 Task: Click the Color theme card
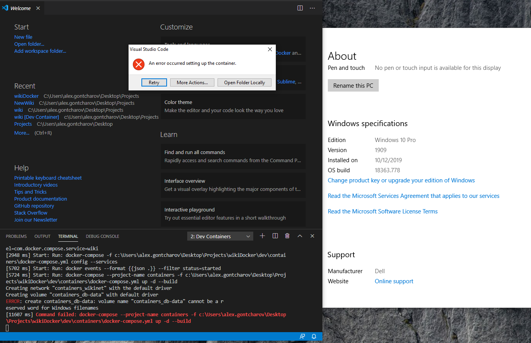click(233, 106)
